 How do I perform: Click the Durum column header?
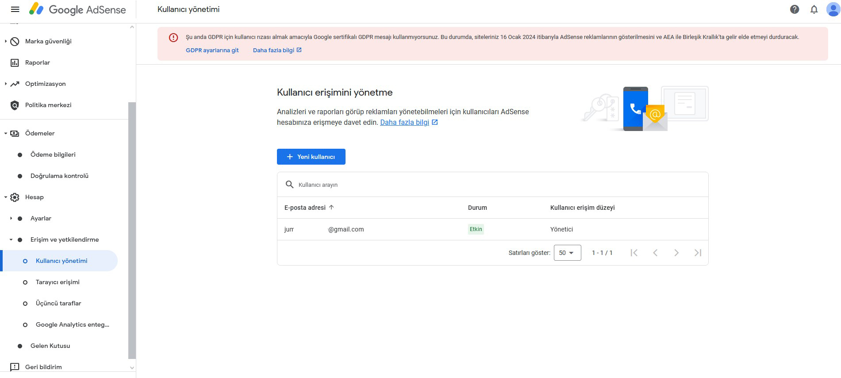point(477,208)
